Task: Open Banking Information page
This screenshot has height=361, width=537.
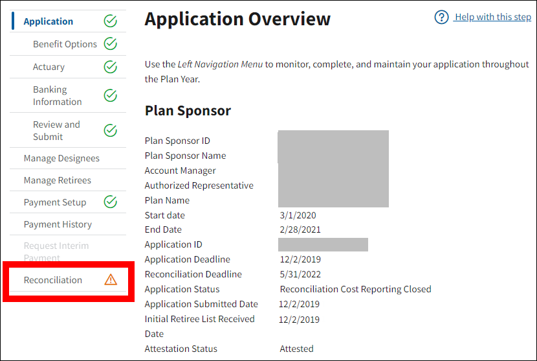Action: [58, 96]
